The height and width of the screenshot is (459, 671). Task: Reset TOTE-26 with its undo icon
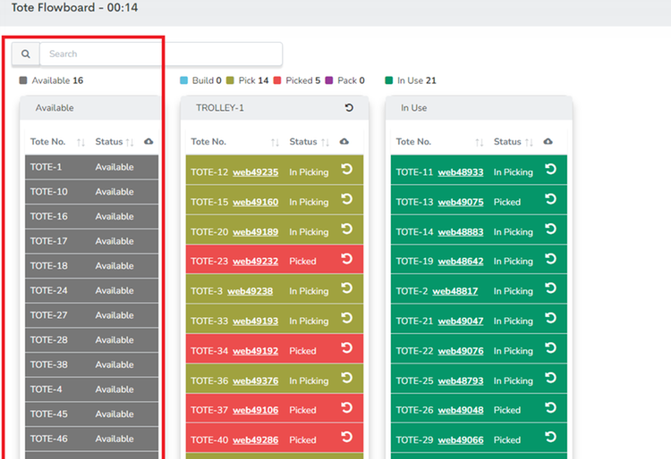tap(550, 409)
